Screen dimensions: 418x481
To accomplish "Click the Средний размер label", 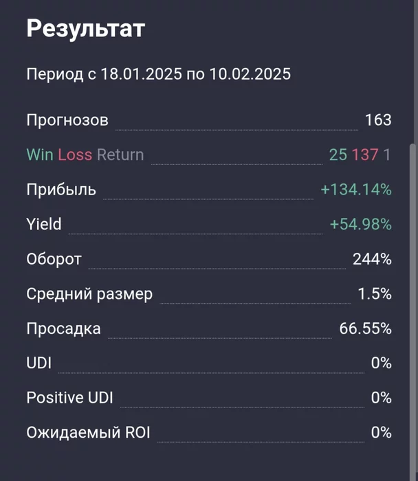I will click(89, 294).
